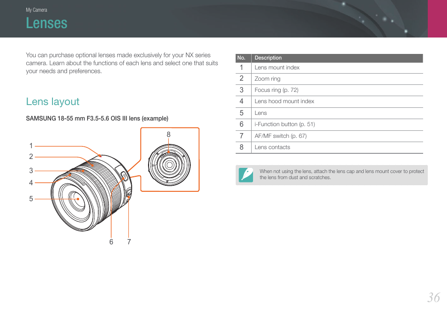The width and height of the screenshot is (447, 317).
Task: Open the "AF/MF switch (p. 67)" reference
Action: 281,136
